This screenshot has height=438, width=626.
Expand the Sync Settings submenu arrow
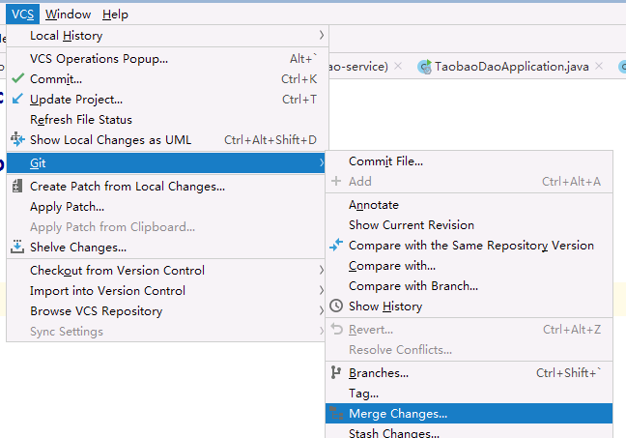point(321,331)
